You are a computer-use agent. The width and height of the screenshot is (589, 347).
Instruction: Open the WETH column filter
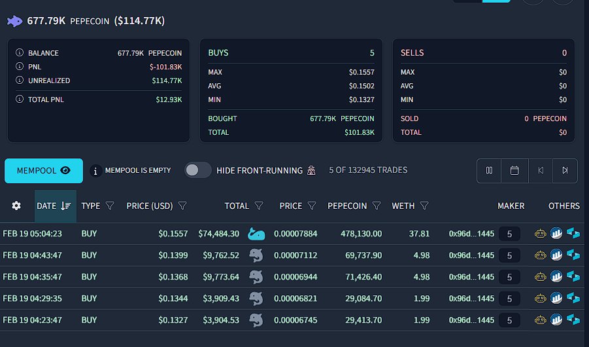point(424,206)
